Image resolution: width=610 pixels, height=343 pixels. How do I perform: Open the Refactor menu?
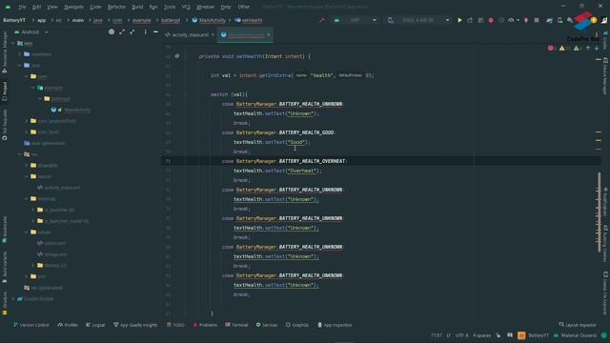116,7
